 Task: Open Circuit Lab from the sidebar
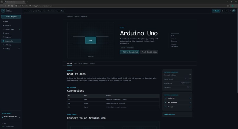tap(11, 29)
